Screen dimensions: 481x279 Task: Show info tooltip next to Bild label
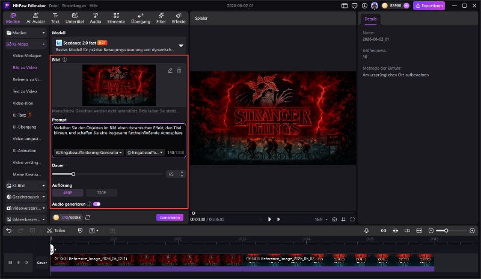click(64, 60)
